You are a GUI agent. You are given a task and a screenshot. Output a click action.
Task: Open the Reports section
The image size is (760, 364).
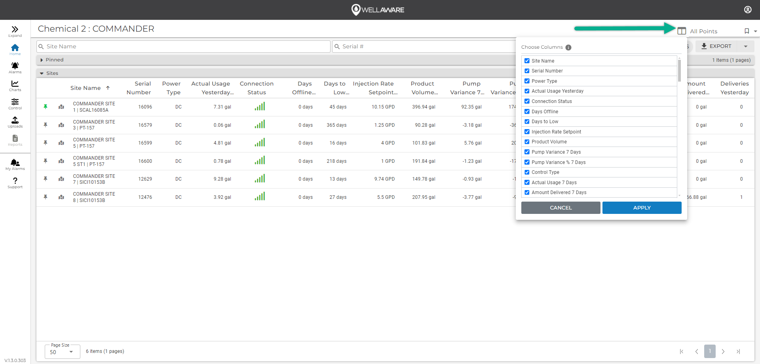(x=15, y=140)
